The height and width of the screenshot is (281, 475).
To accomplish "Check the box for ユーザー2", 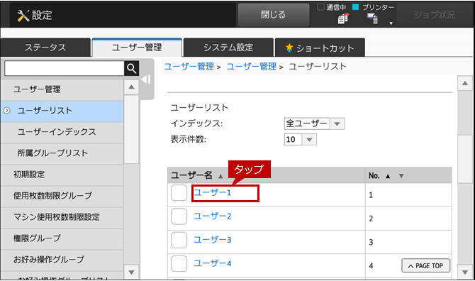I will 179,216.
